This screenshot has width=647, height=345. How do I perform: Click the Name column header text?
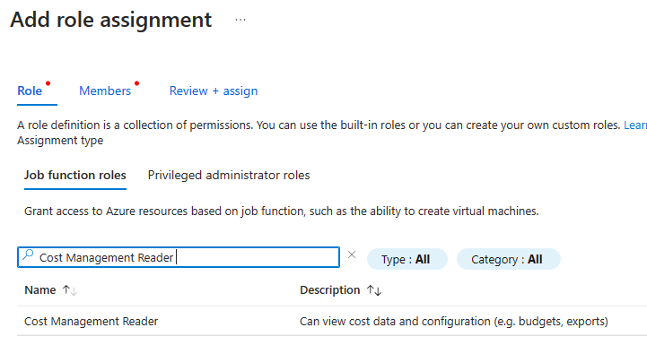click(x=40, y=290)
